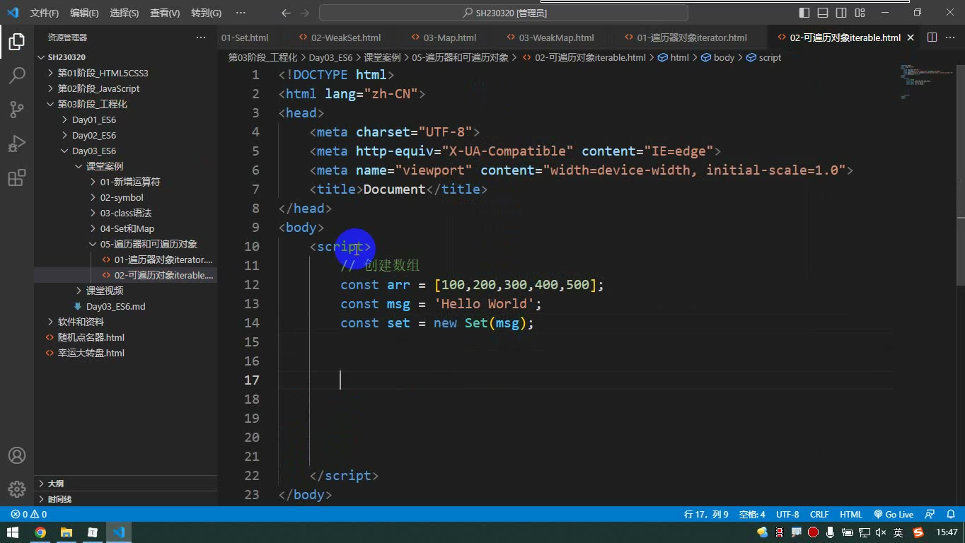Click the SH230320 command center search box
This screenshot has width=965, height=543.
click(x=504, y=13)
